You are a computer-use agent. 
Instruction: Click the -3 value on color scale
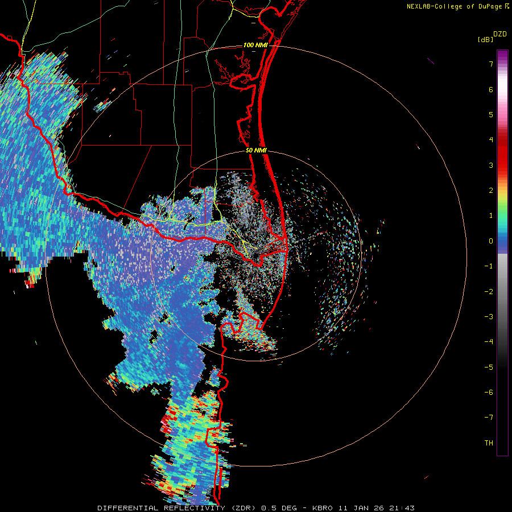(x=489, y=317)
